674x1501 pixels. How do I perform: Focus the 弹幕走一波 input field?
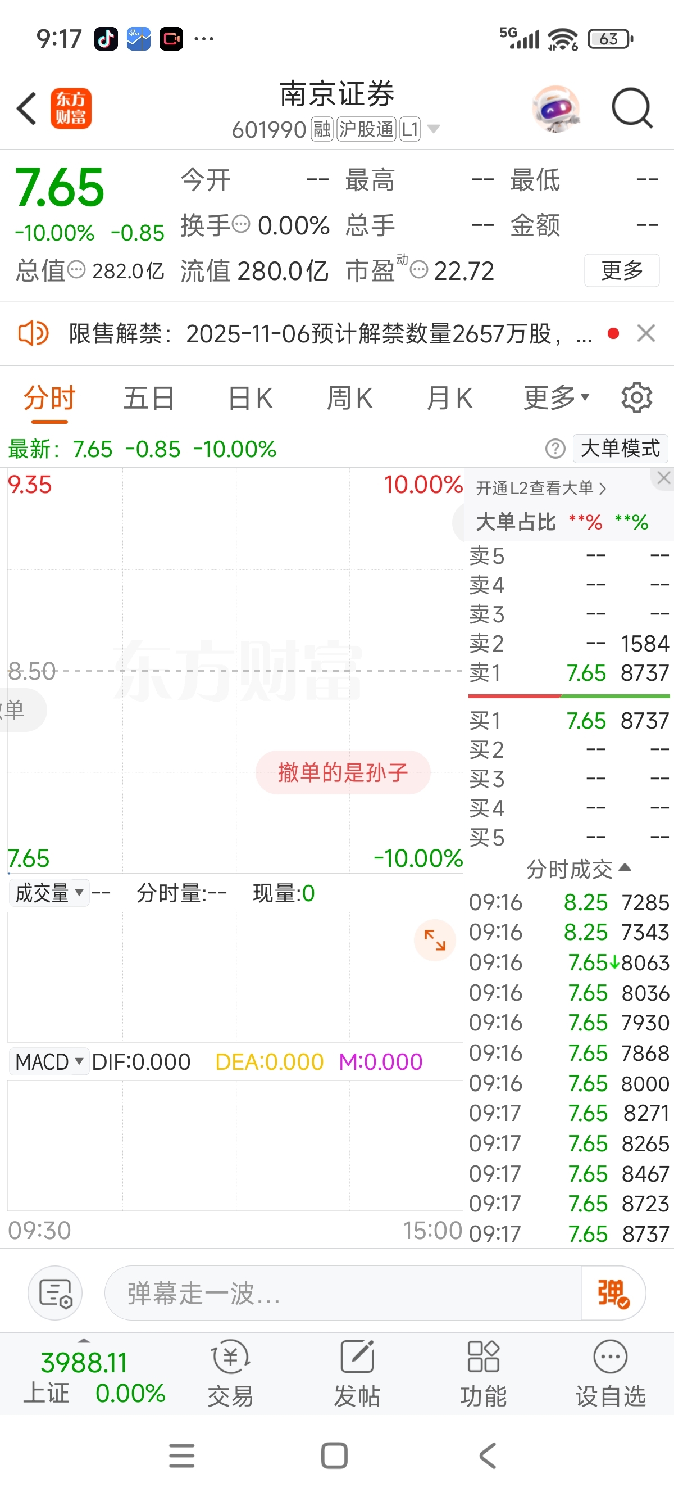click(343, 1293)
